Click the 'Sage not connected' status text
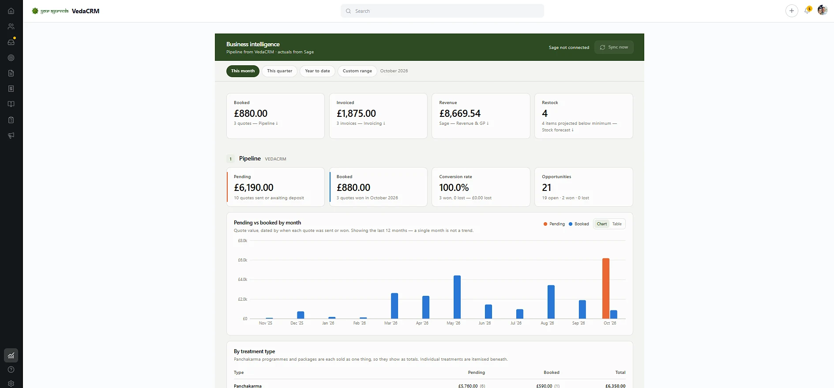 tap(569, 48)
